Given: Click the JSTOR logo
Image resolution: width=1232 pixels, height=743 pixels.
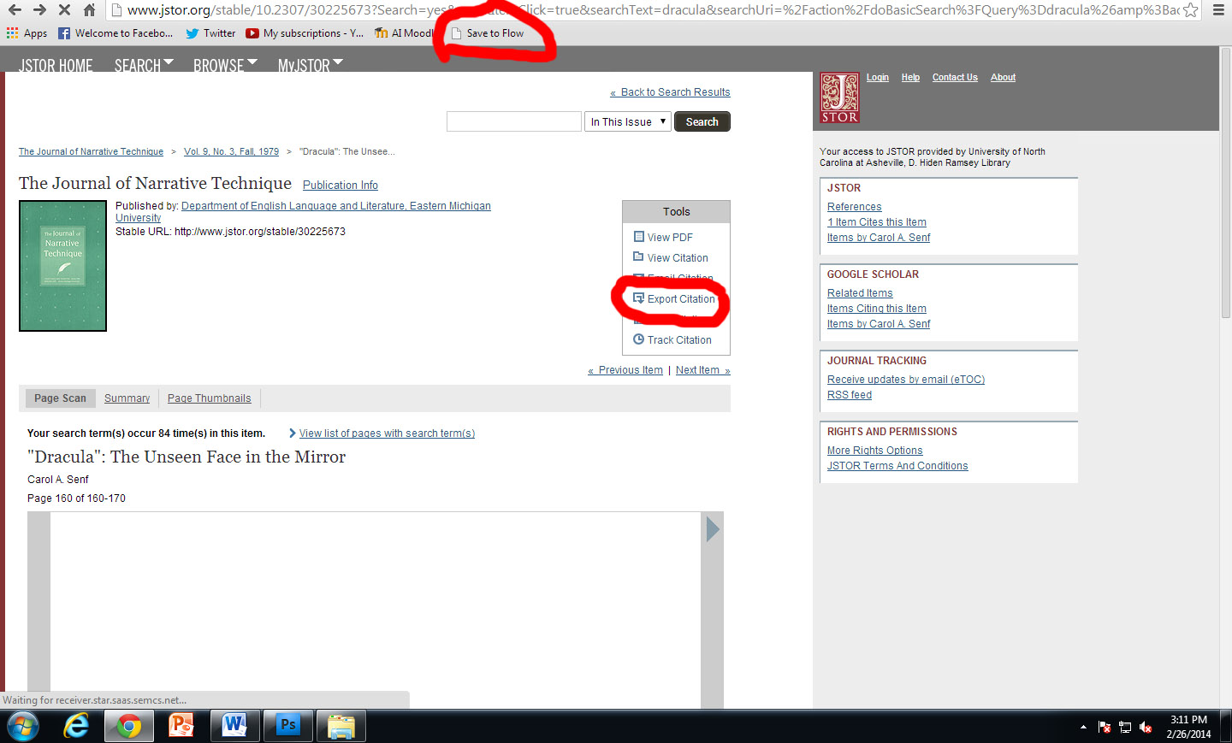Looking at the screenshot, I should (839, 97).
